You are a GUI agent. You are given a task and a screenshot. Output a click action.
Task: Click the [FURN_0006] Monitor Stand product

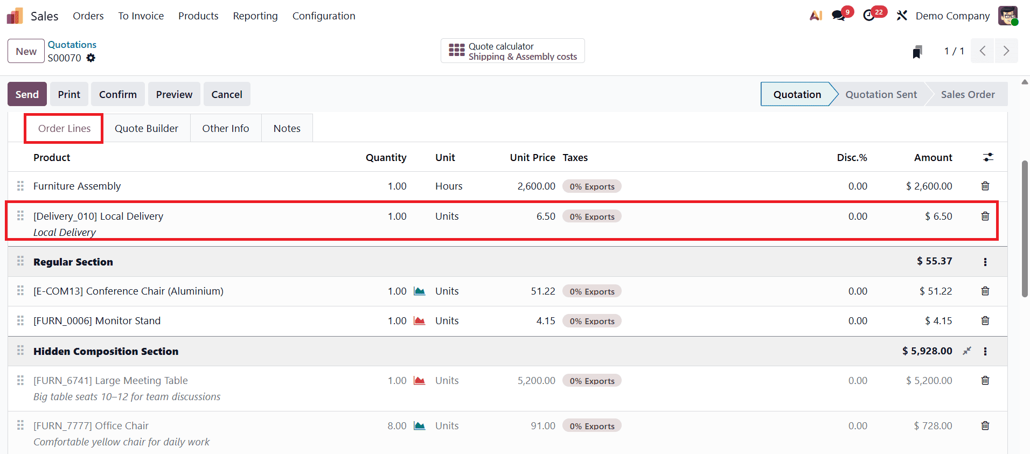[x=97, y=320]
